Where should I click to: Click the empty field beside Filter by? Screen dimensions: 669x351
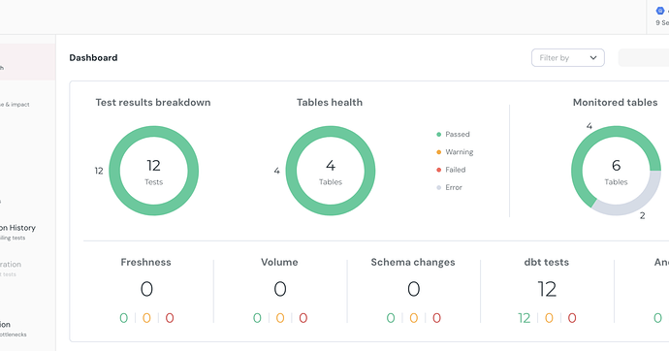point(644,58)
